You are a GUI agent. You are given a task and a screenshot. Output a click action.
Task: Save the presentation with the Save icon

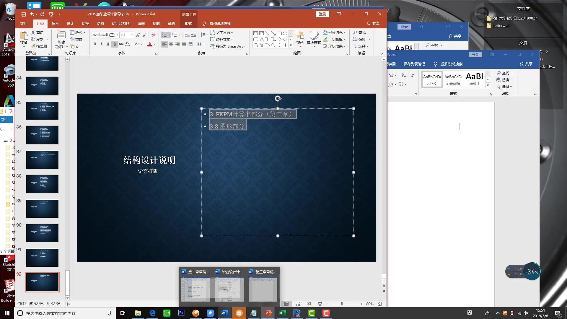click(x=24, y=14)
